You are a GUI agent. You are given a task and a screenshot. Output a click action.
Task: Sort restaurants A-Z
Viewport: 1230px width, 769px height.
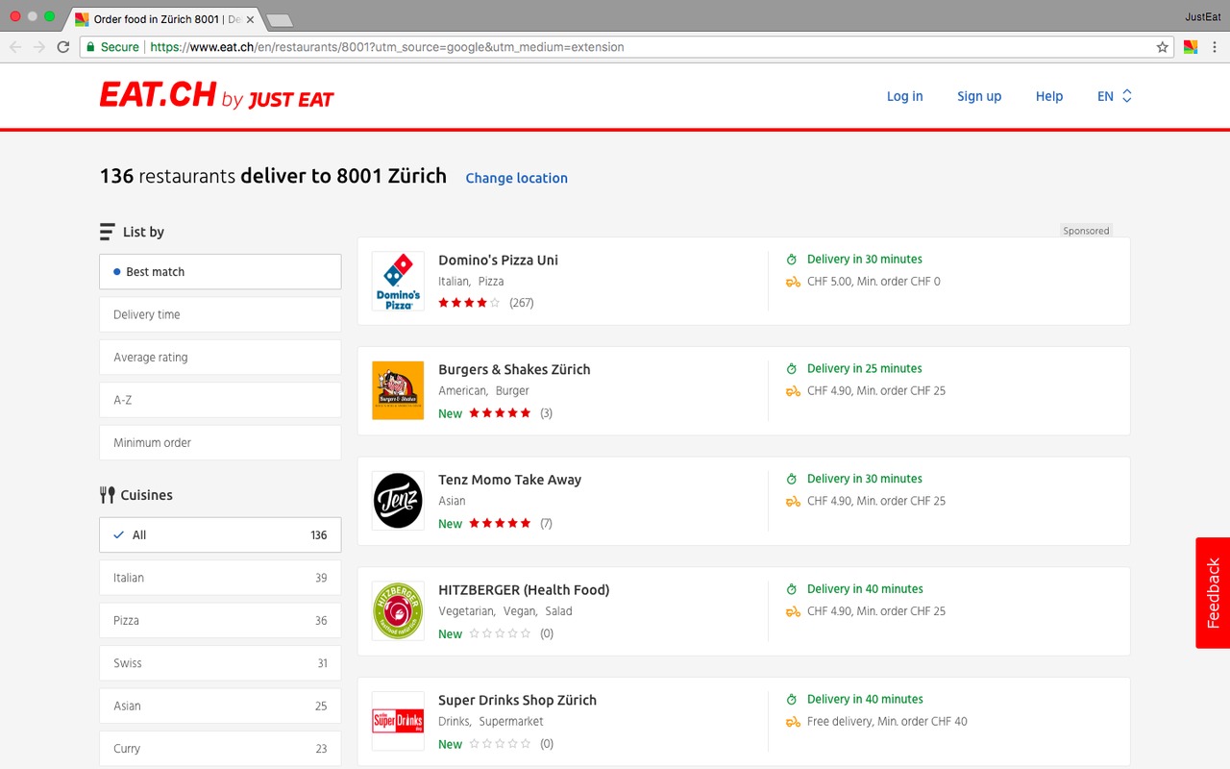[x=220, y=400]
